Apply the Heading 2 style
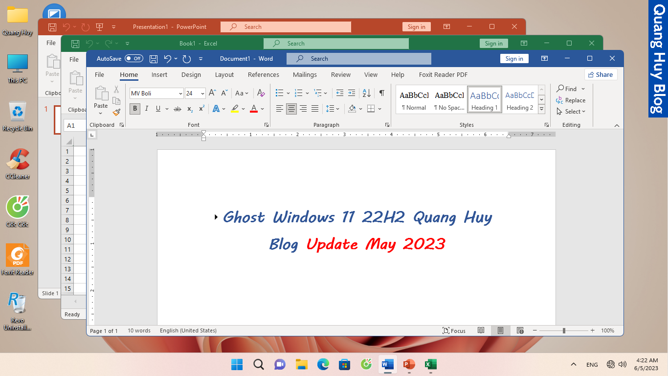The width and height of the screenshot is (668, 376). click(520, 100)
